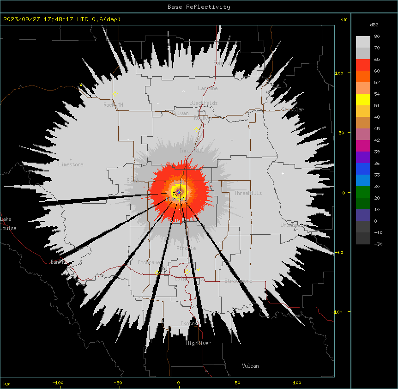Click the km label in the top right
The width and height of the screenshot is (398, 389).
(344, 19)
